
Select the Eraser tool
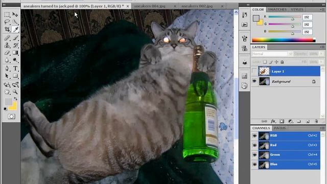point(7,53)
